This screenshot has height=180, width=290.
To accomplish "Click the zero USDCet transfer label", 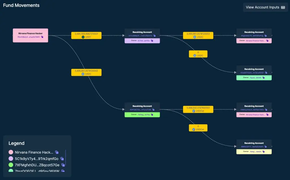I will point(198,128).
